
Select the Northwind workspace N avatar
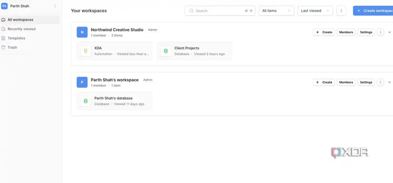(x=82, y=32)
